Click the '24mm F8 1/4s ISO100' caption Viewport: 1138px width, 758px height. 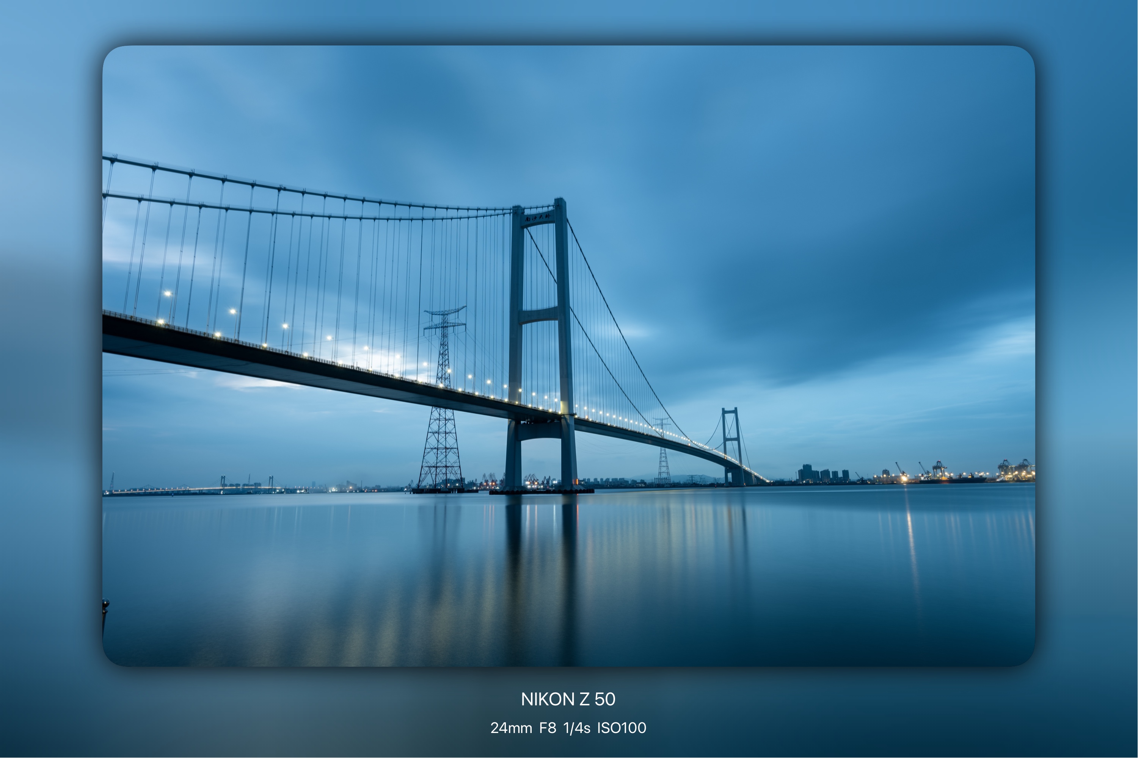[568, 728]
